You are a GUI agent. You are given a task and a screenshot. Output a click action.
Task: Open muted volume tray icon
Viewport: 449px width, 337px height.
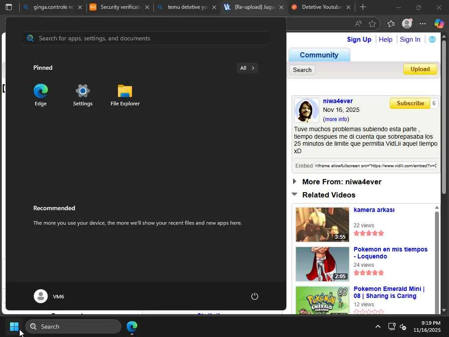pyautogui.click(x=403, y=326)
